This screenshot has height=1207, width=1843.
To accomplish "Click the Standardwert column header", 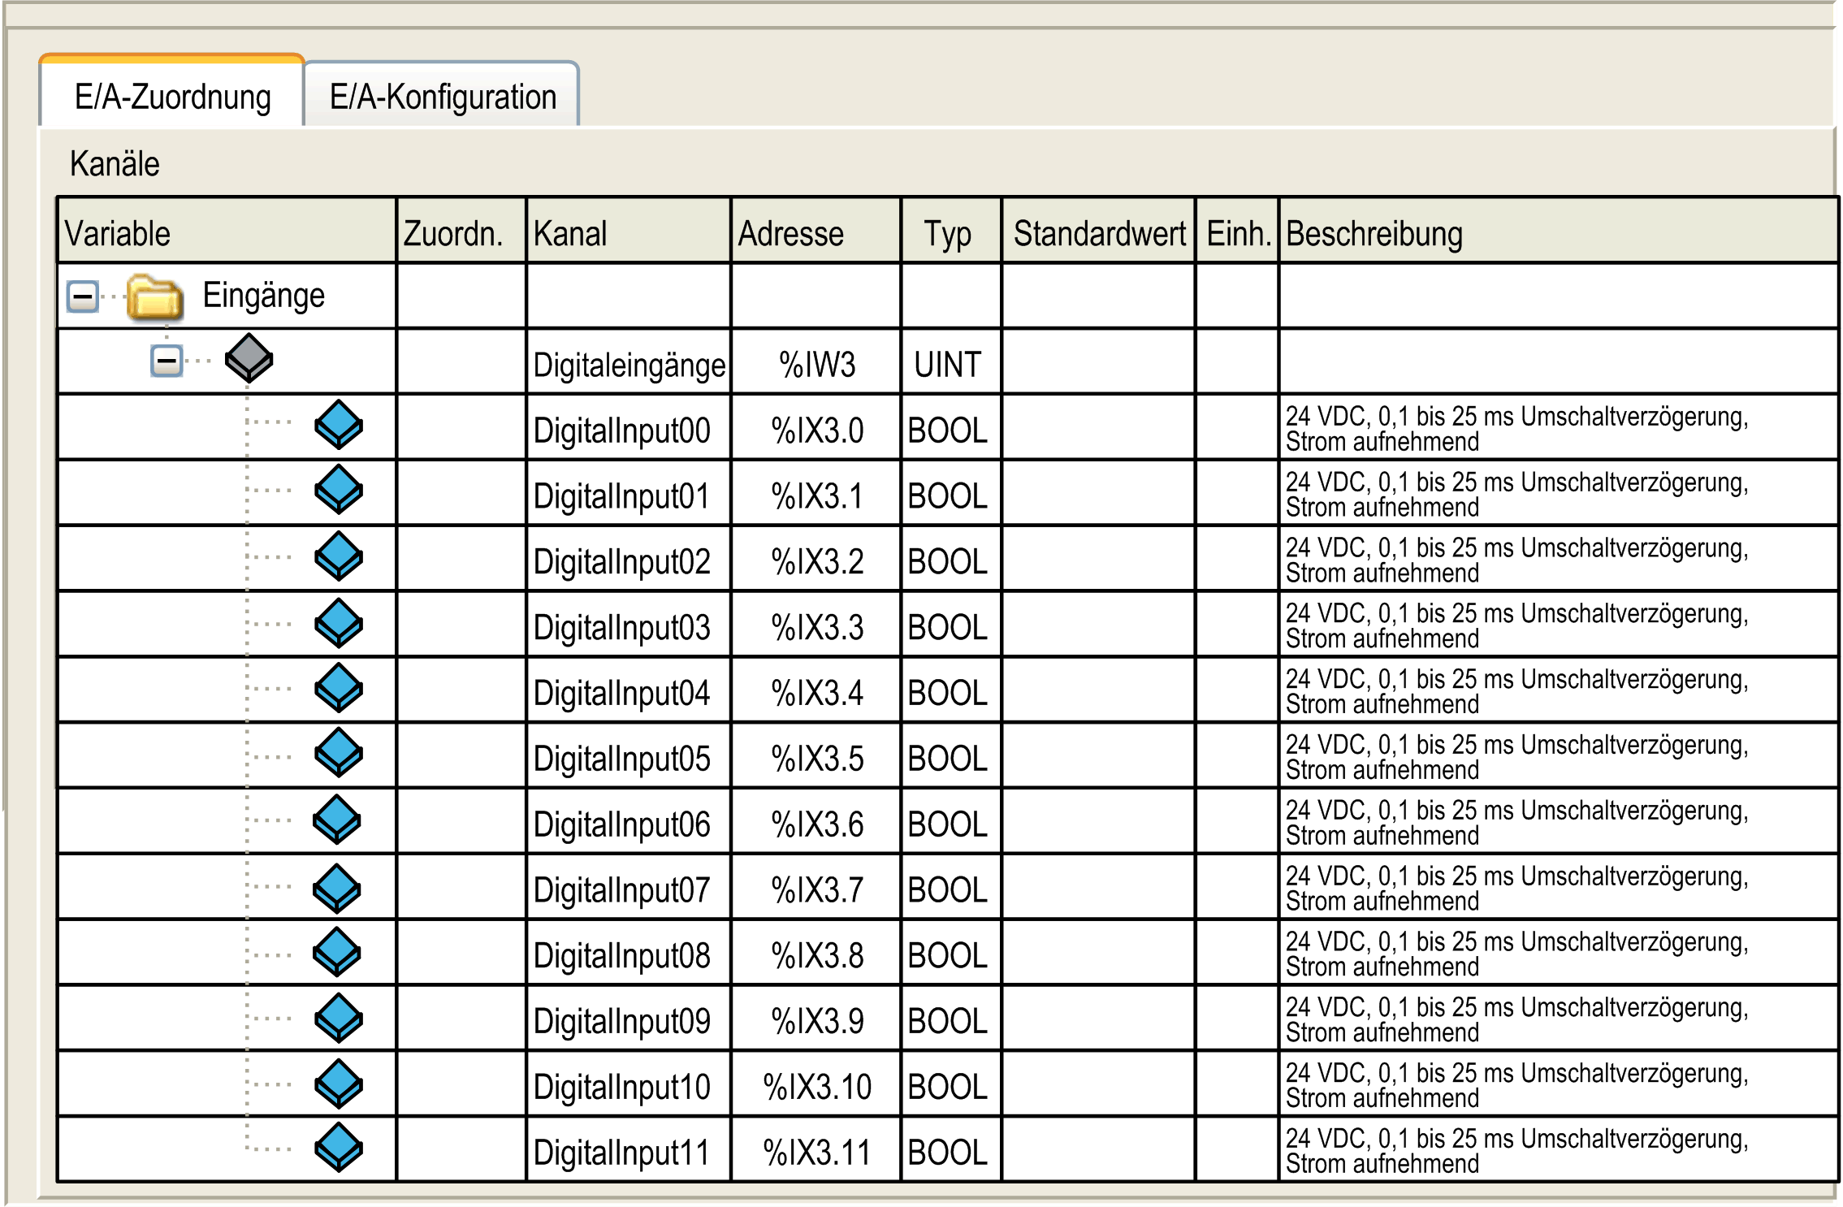I will [x=1098, y=231].
